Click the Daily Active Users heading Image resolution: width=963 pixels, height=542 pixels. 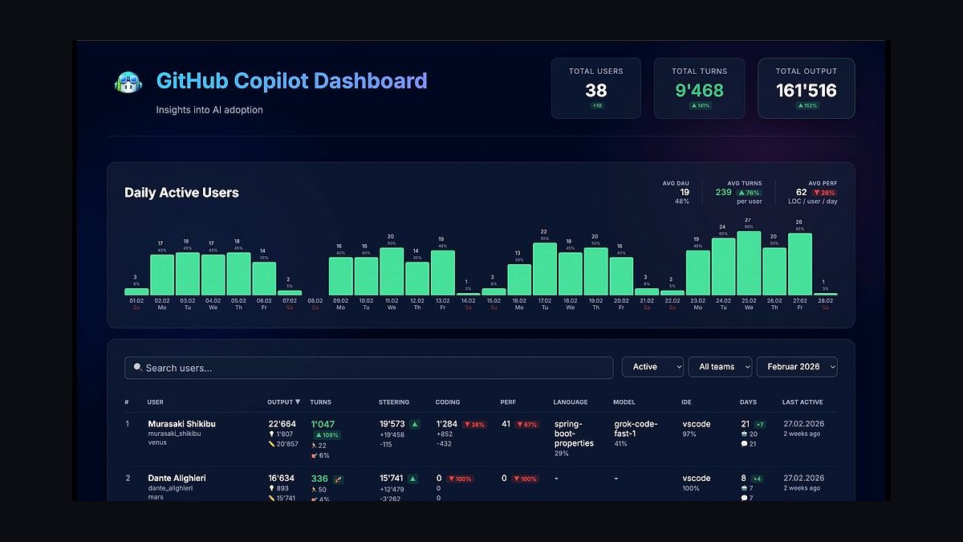(x=181, y=193)
